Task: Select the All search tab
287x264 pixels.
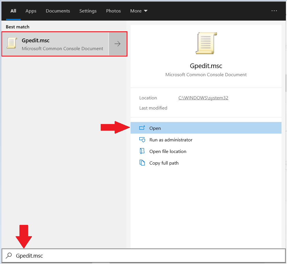Action: [13, 11]
